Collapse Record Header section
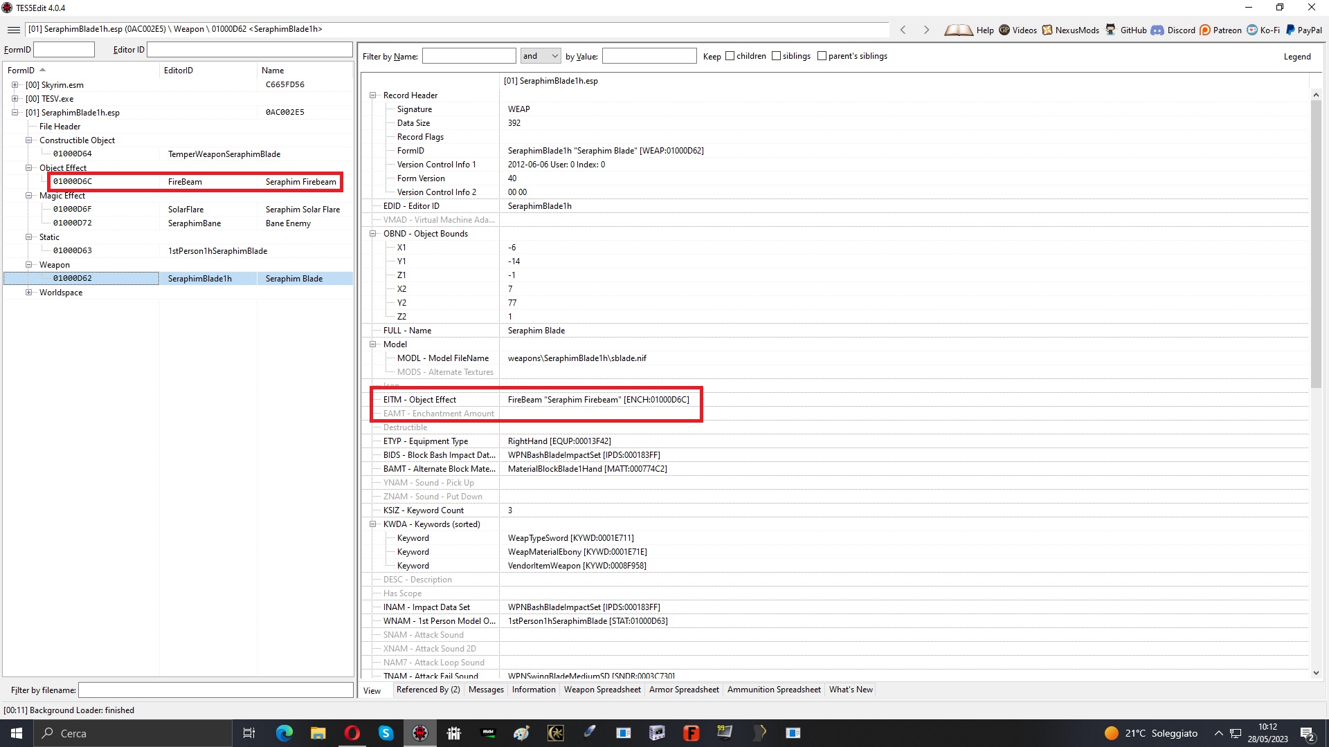 373,95
